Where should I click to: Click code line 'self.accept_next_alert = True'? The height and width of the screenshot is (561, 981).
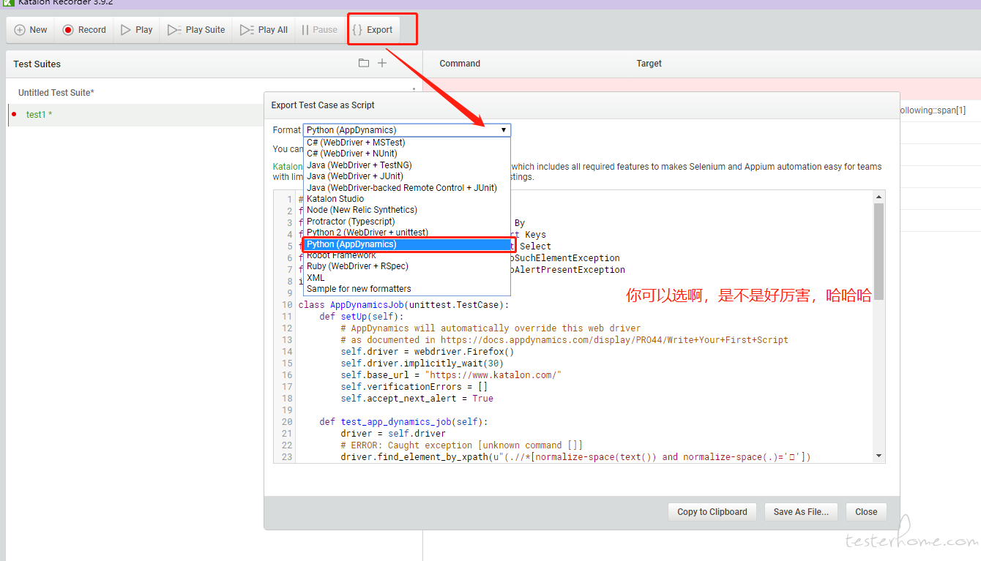417,399
